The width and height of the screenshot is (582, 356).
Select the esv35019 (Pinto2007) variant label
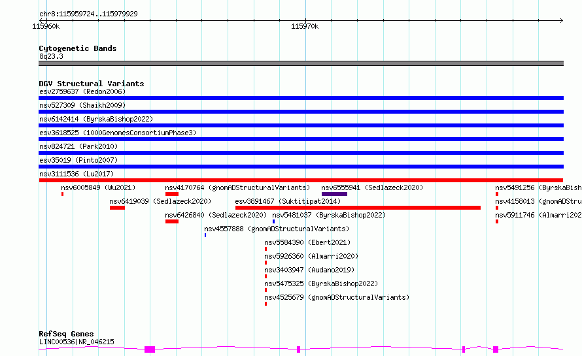tap(78, 160)
